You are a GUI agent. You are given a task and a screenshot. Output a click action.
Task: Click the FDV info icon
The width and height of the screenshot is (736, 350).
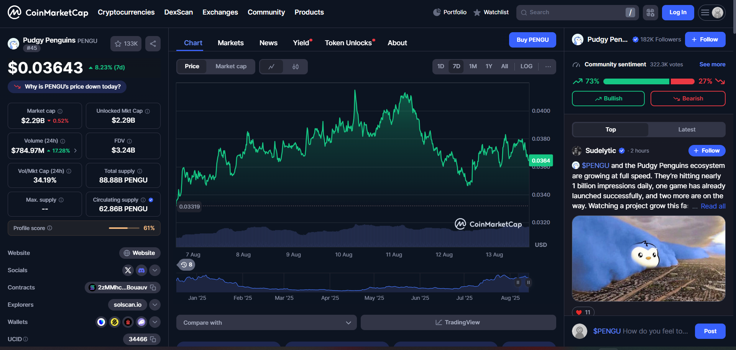click(130, 141)
